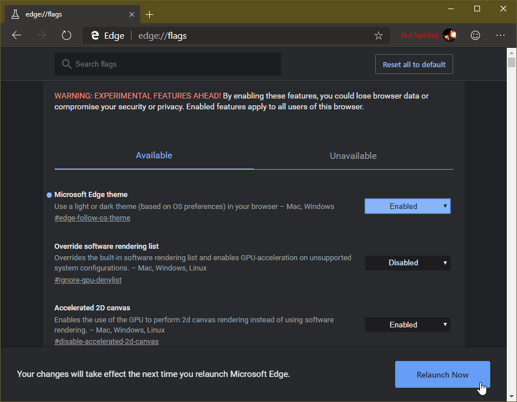
Task: Click the Relaunch Now button
Action: pyautogui.click(x=442, y=374)
